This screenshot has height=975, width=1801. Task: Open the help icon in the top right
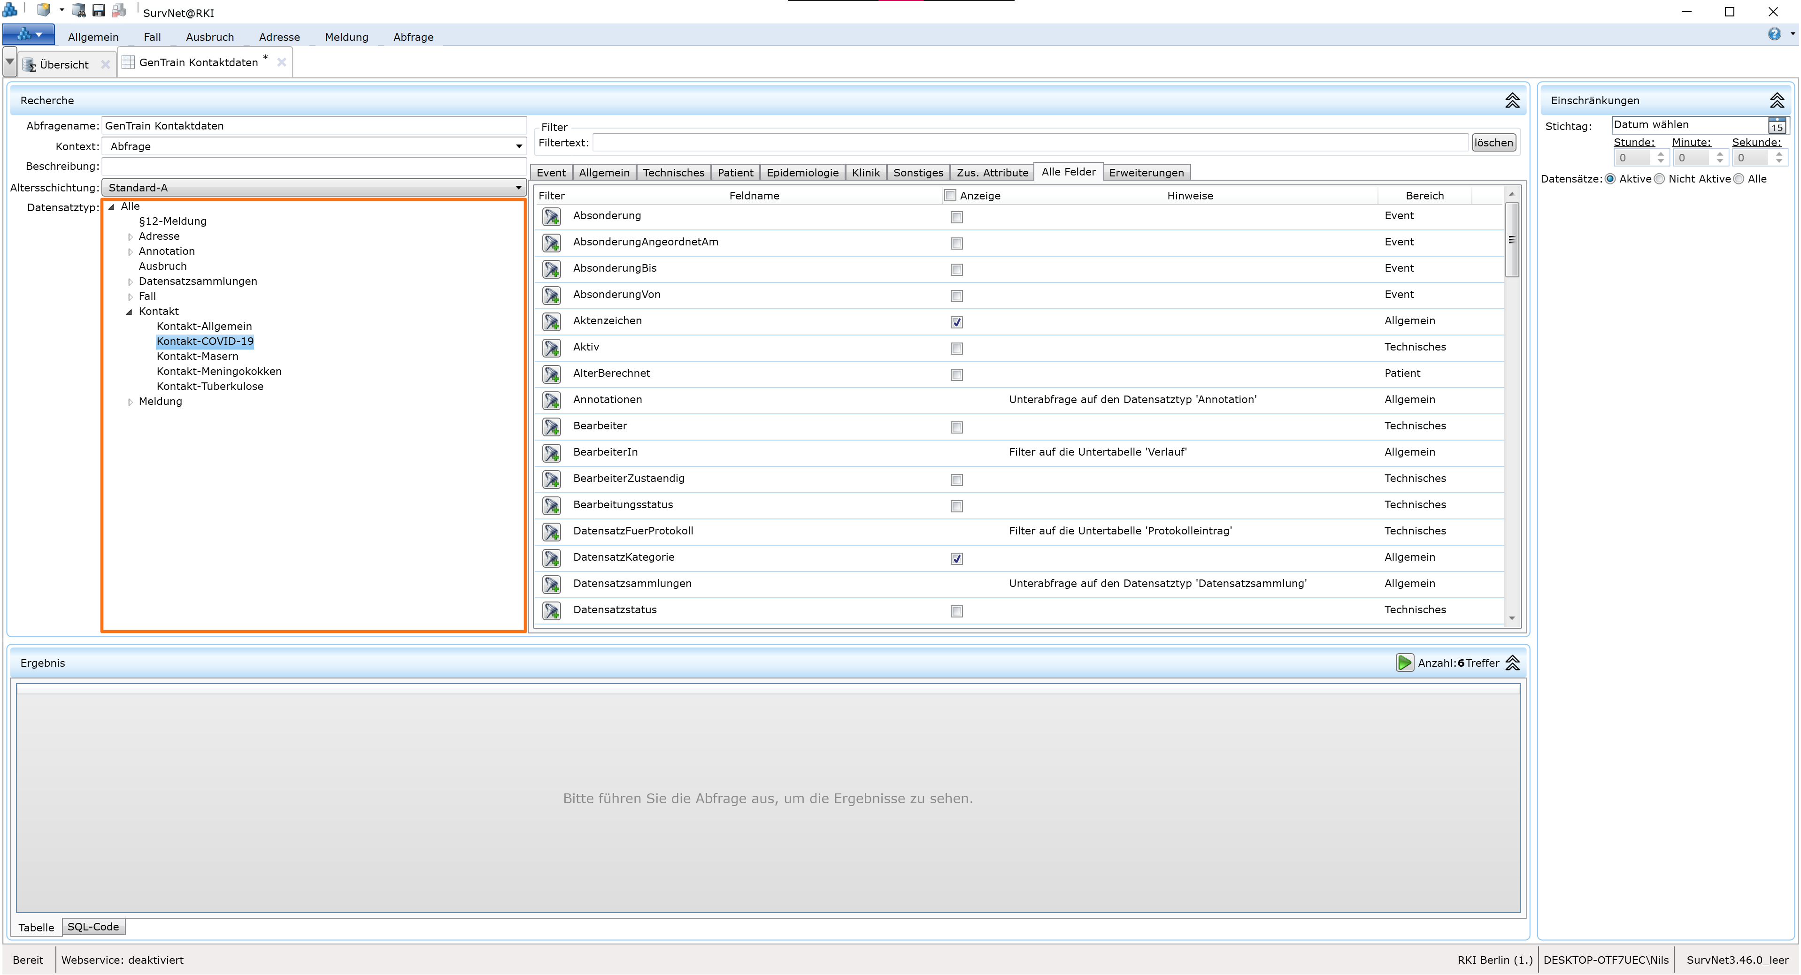tap(1774, 34)
